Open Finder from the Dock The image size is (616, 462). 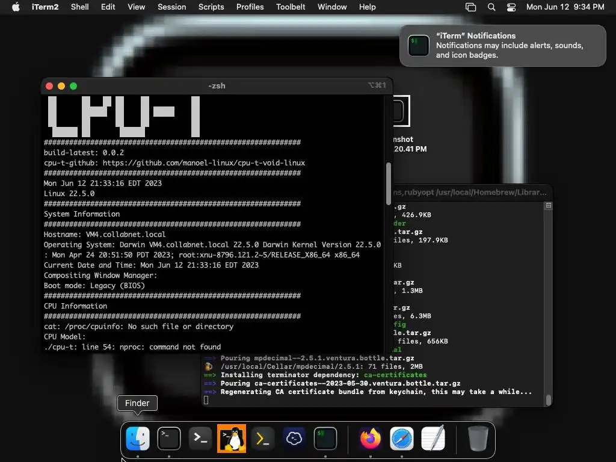[x=138, y=438]
